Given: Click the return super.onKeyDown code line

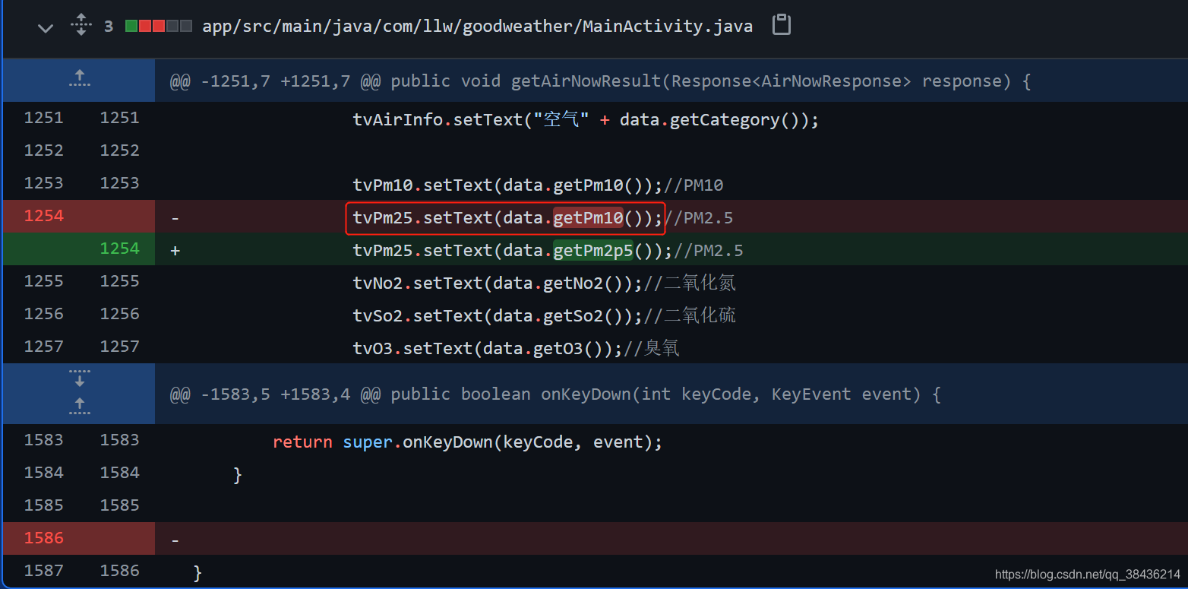Looking at the screenshot, I should pyautogui.click(x=468, y=442).
